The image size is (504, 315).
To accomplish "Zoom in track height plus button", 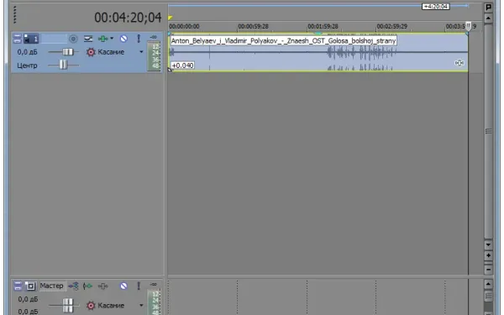I will 488,255.
